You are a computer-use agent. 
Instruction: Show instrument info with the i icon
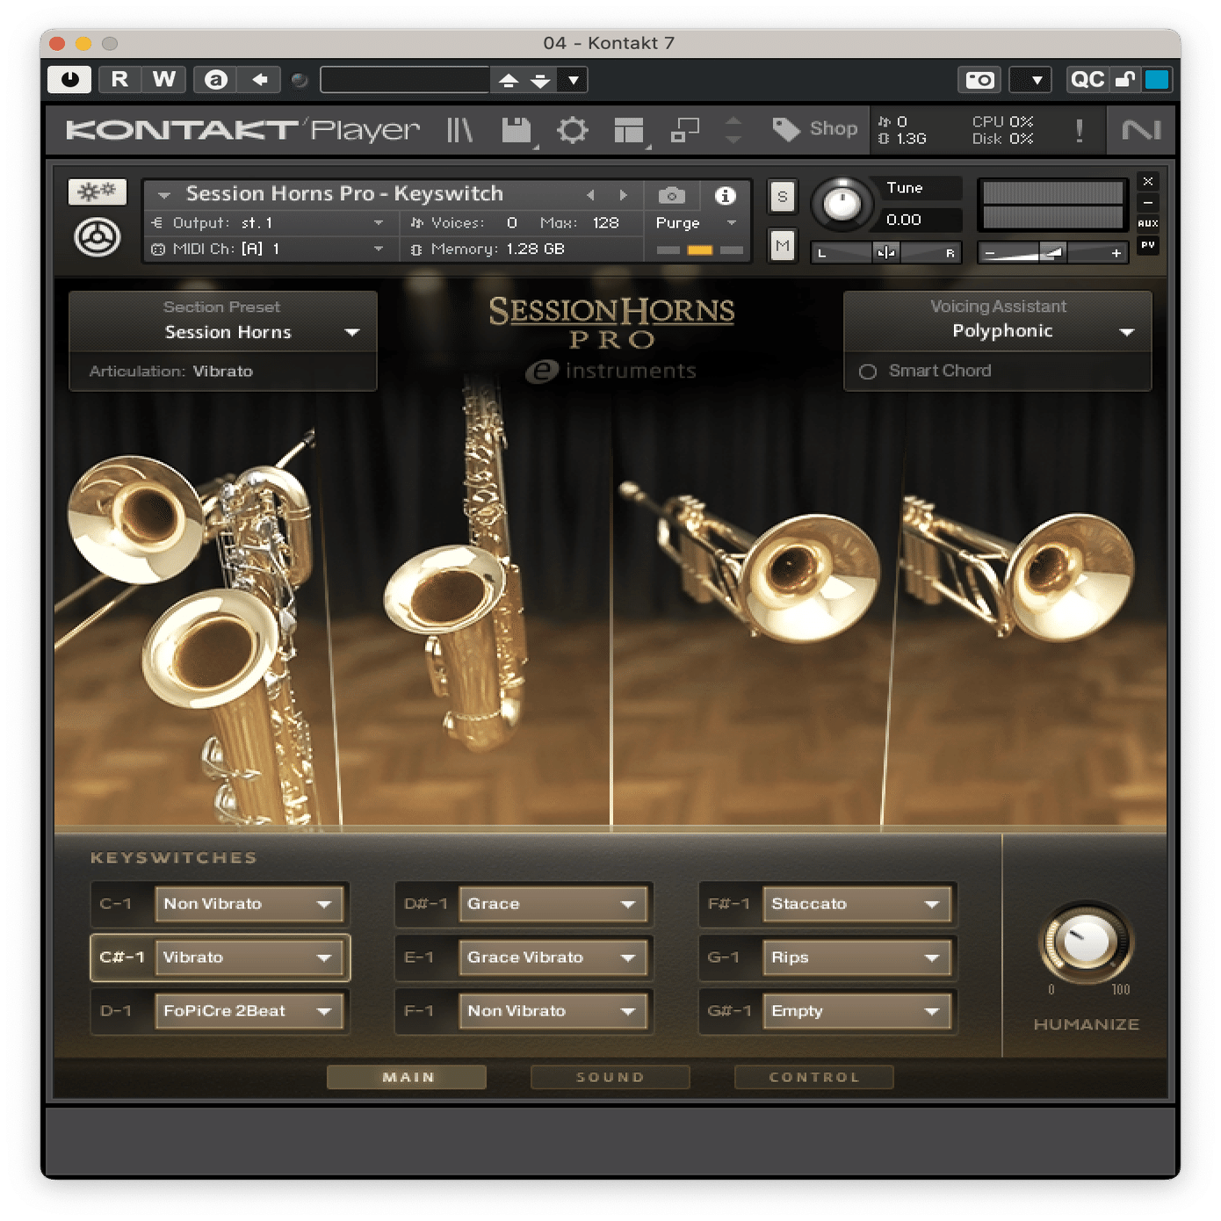pos(725,195)
